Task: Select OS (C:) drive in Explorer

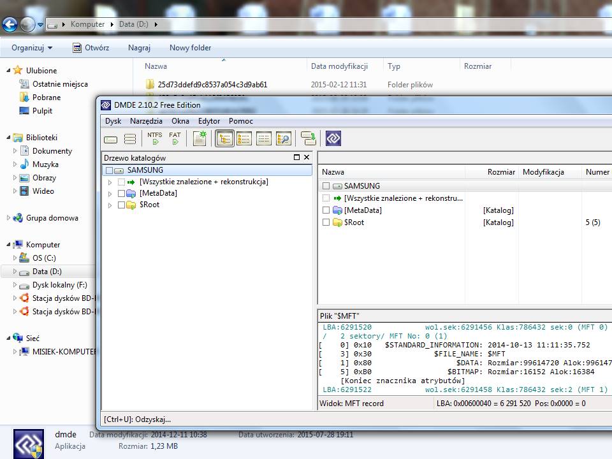Action: pyautogui.click(x=44, y=258)
